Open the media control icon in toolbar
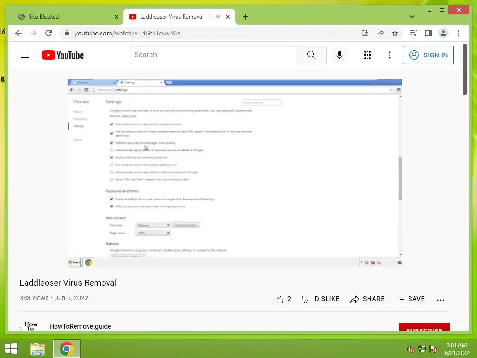The height and width of the screenshot is (358, 477). pyautogui.click(x=413, y=33)
